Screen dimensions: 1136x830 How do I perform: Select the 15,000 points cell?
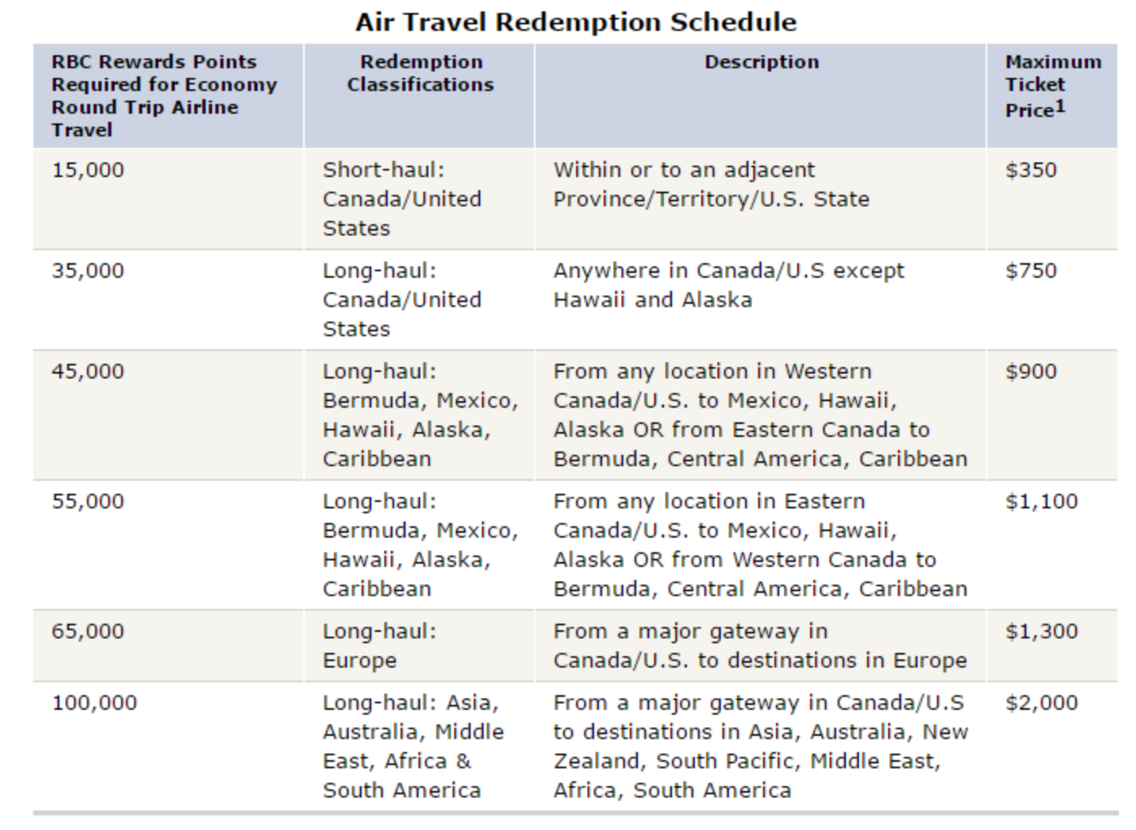click(x=88, y=170)
